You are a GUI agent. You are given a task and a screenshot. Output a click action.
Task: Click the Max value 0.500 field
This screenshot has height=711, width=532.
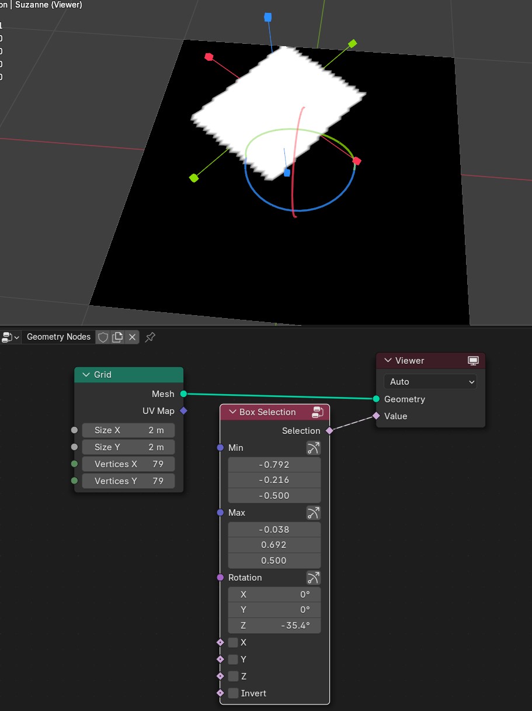click(274, 561)
